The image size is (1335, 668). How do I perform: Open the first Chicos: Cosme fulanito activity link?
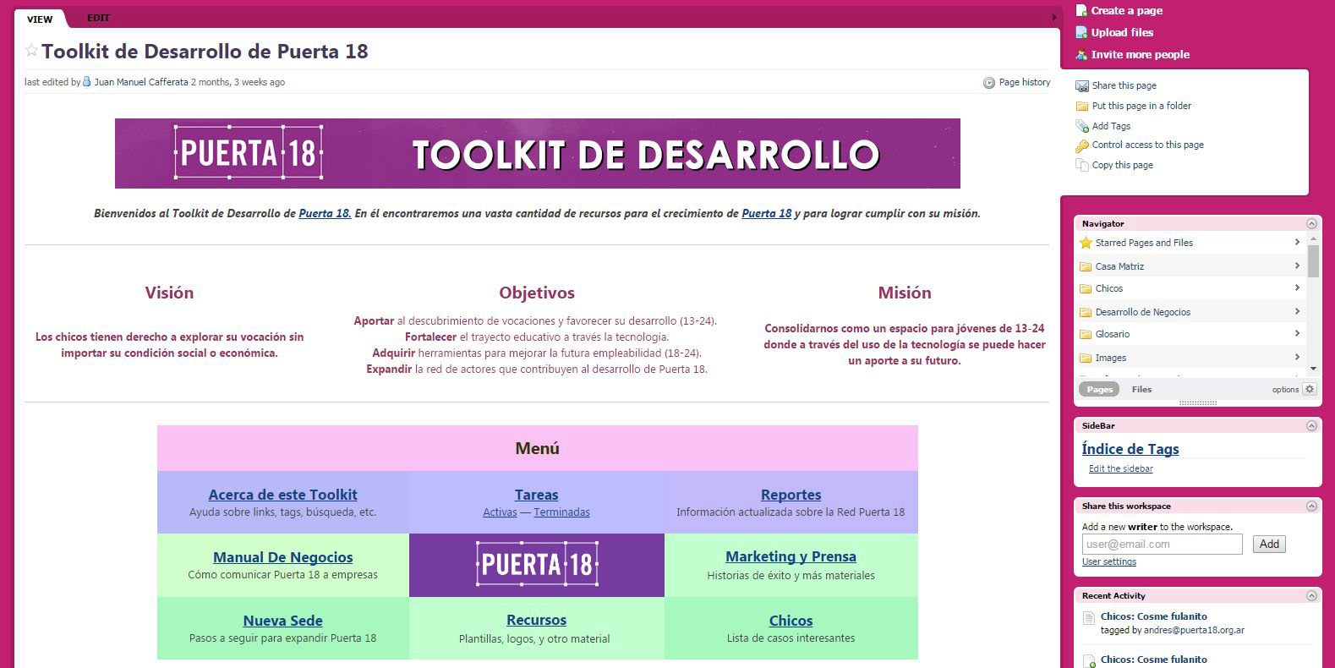click(x=1154, y=616)
